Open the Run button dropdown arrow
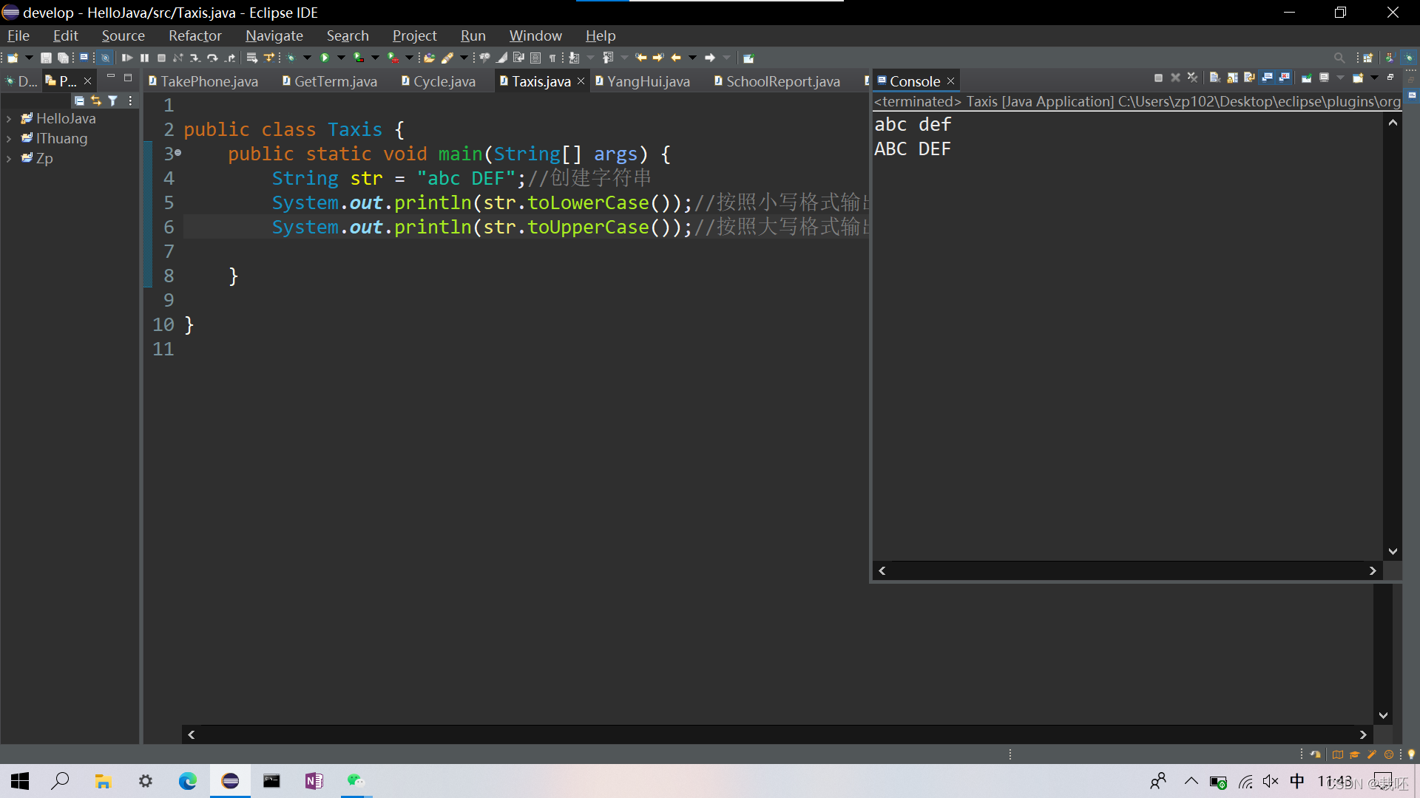 (x=341, y=58)
